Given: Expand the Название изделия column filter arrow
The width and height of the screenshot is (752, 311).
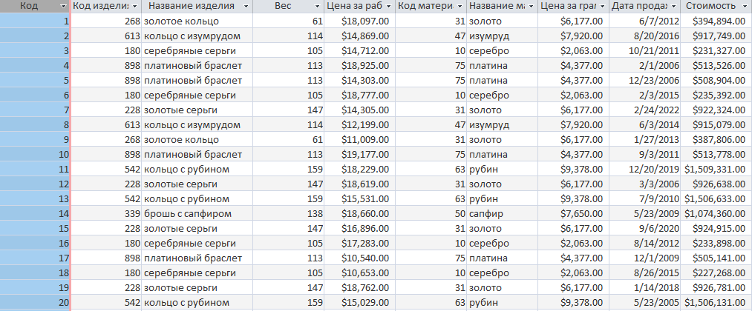Looking at the screenshot, I should [246, 6].
